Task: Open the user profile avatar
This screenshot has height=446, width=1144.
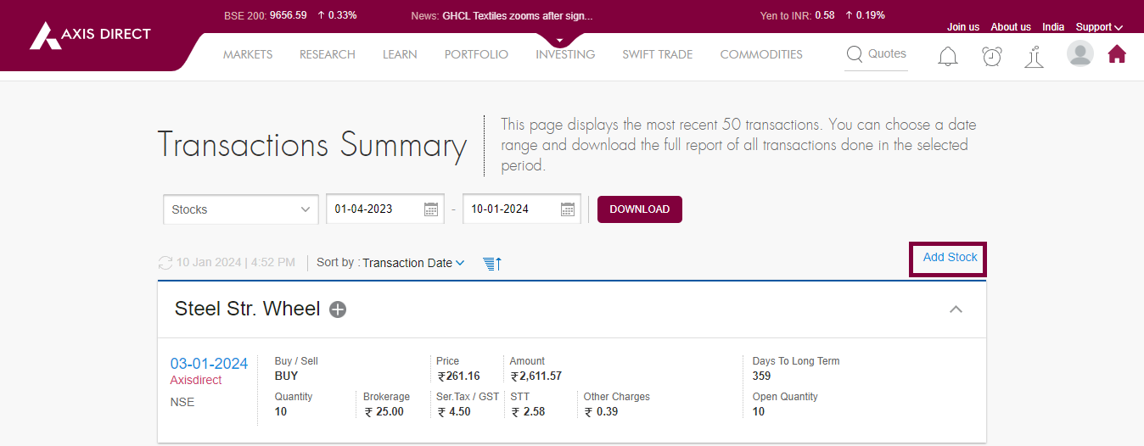Action: tap(1080, 54)
